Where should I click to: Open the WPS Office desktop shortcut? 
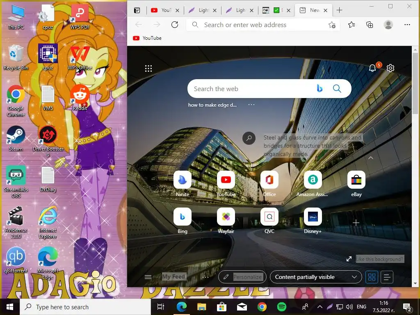pyautogui.click(x=80, y=57)
